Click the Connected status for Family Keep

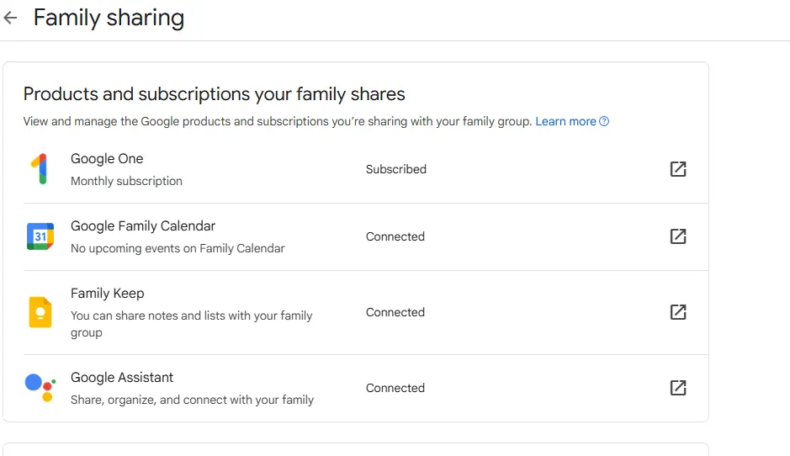(x=395, y=312)
